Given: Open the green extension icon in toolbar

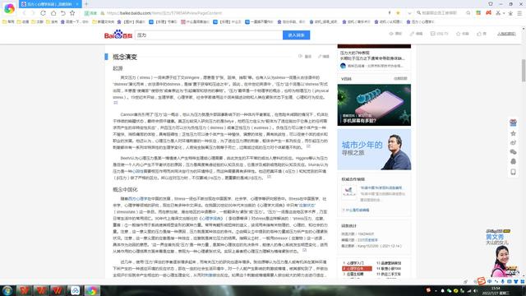Looking at the screenshot, I should [478, 13].
